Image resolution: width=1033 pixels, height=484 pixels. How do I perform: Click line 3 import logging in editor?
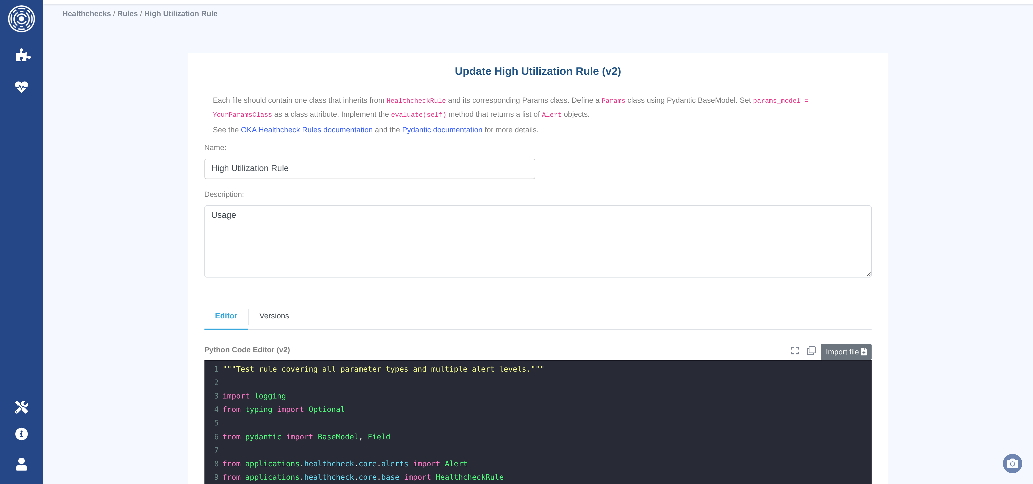pyautogui.click(x=254, y=396)
